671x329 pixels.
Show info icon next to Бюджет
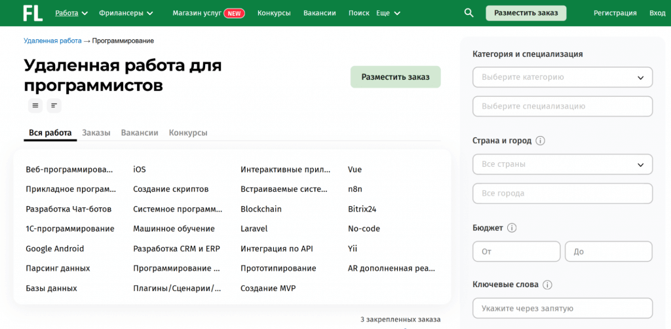coord(512,228)
